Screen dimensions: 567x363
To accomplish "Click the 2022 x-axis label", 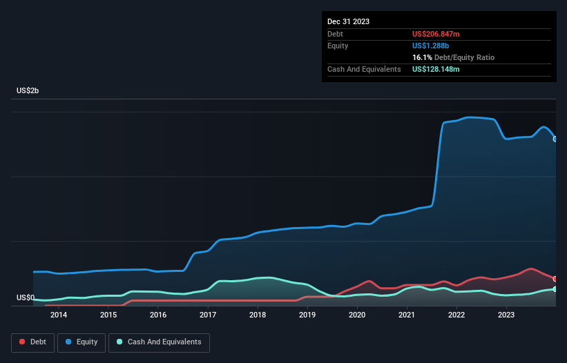I will (457, 315).
